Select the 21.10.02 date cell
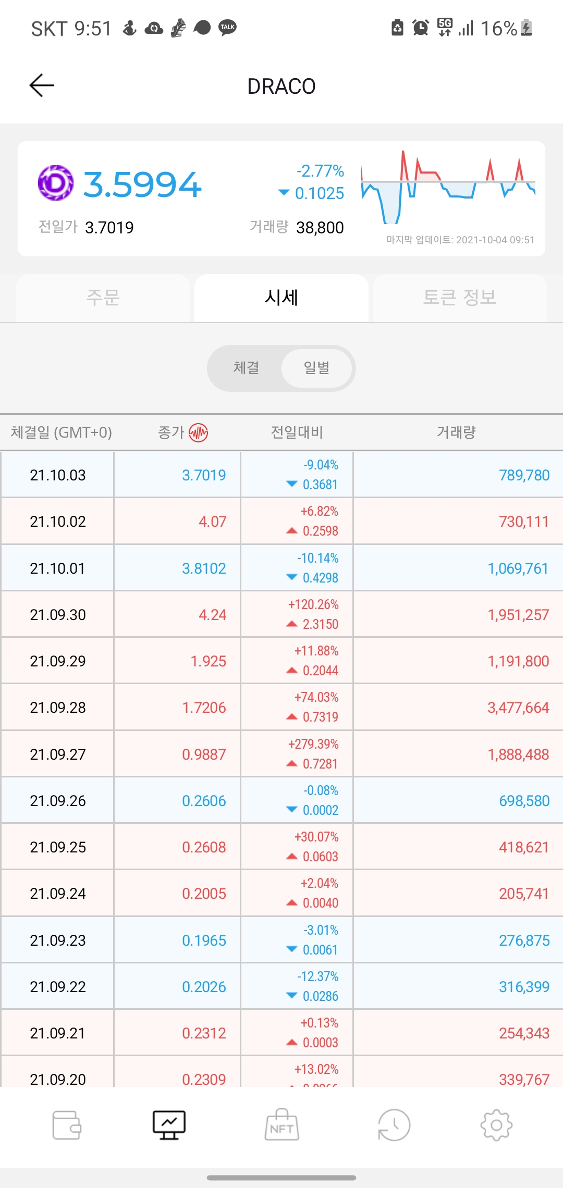This screenshot has width=563, height=1188. tap(58, 522)
